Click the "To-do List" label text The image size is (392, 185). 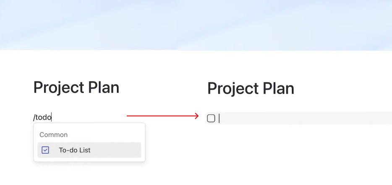pos(75,150)
